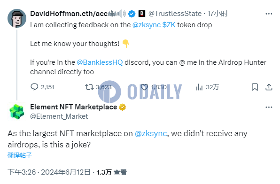Bookmark David Hoffman's tweet
Viewport: 280px width, 184px height.
click(x=255, y=87)
